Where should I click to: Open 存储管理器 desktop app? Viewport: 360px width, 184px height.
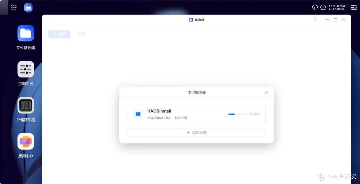[26, 105]
